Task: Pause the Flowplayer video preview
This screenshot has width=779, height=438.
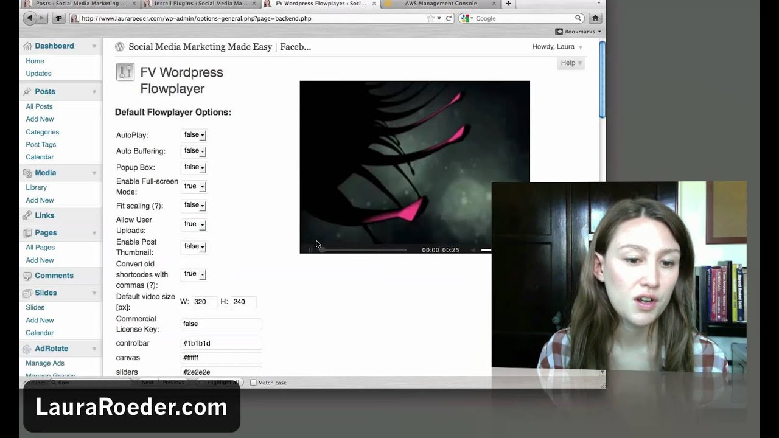Action: click(310, 250)
